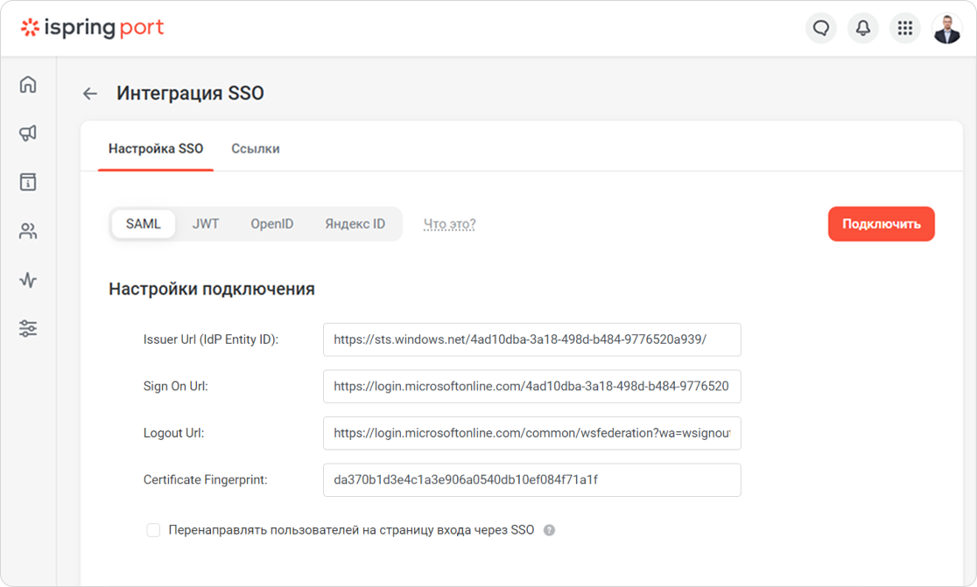Click the Certificate Fingerprint label

(205, 480)
